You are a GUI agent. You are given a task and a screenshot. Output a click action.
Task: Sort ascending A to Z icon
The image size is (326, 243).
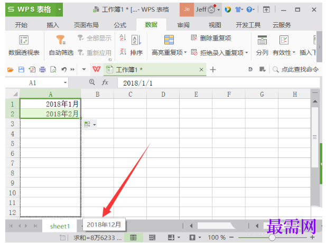(x=123, y=38)
